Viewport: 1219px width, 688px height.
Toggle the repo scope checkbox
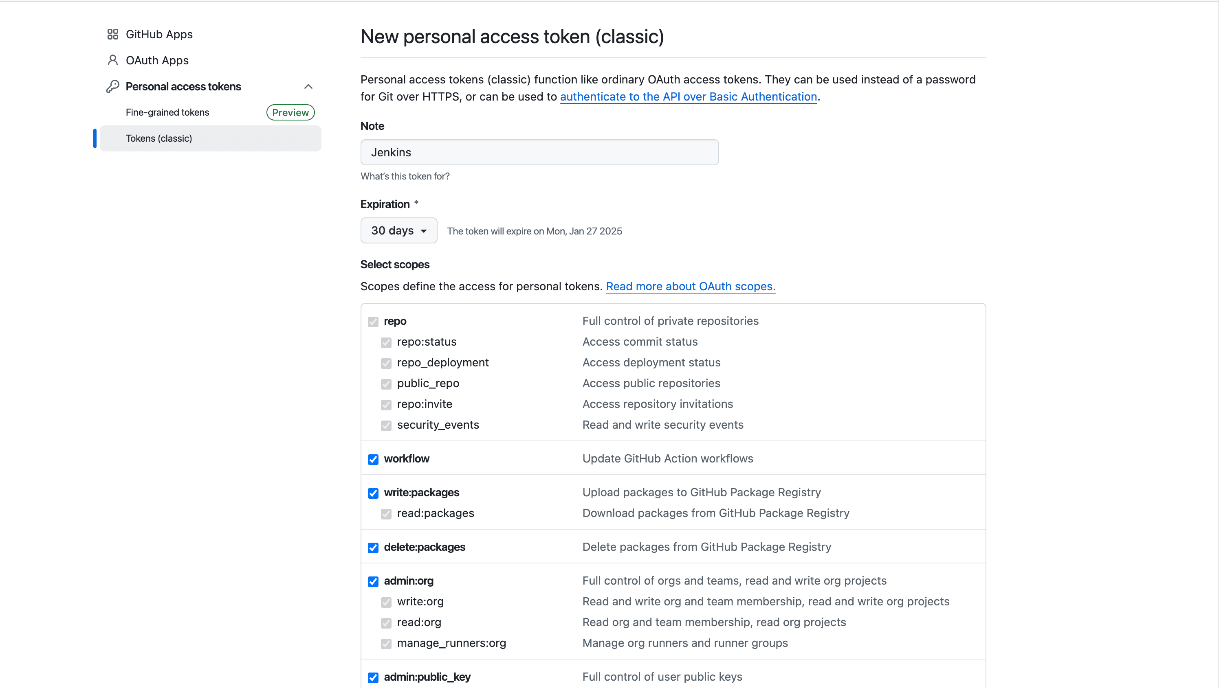[373, 322]
